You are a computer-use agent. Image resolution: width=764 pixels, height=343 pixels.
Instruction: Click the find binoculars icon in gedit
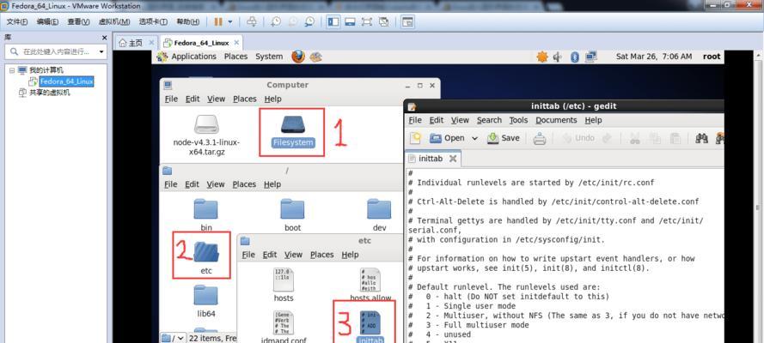click(701, 138)
